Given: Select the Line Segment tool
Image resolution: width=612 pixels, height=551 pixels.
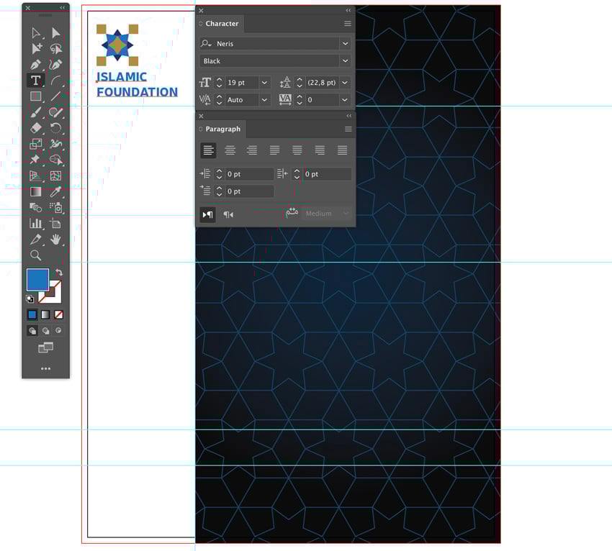Looking at the screenshot, I should tap(56, 96).
